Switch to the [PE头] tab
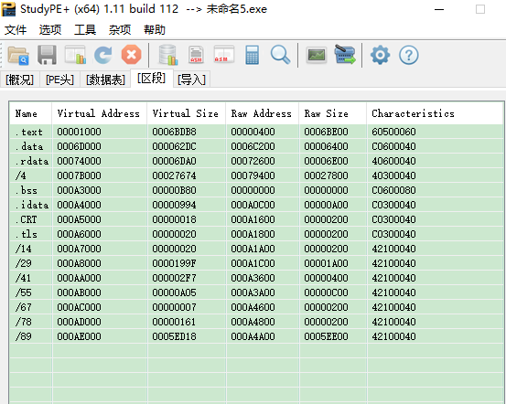The image size is (506, 404). coord(59,80)
